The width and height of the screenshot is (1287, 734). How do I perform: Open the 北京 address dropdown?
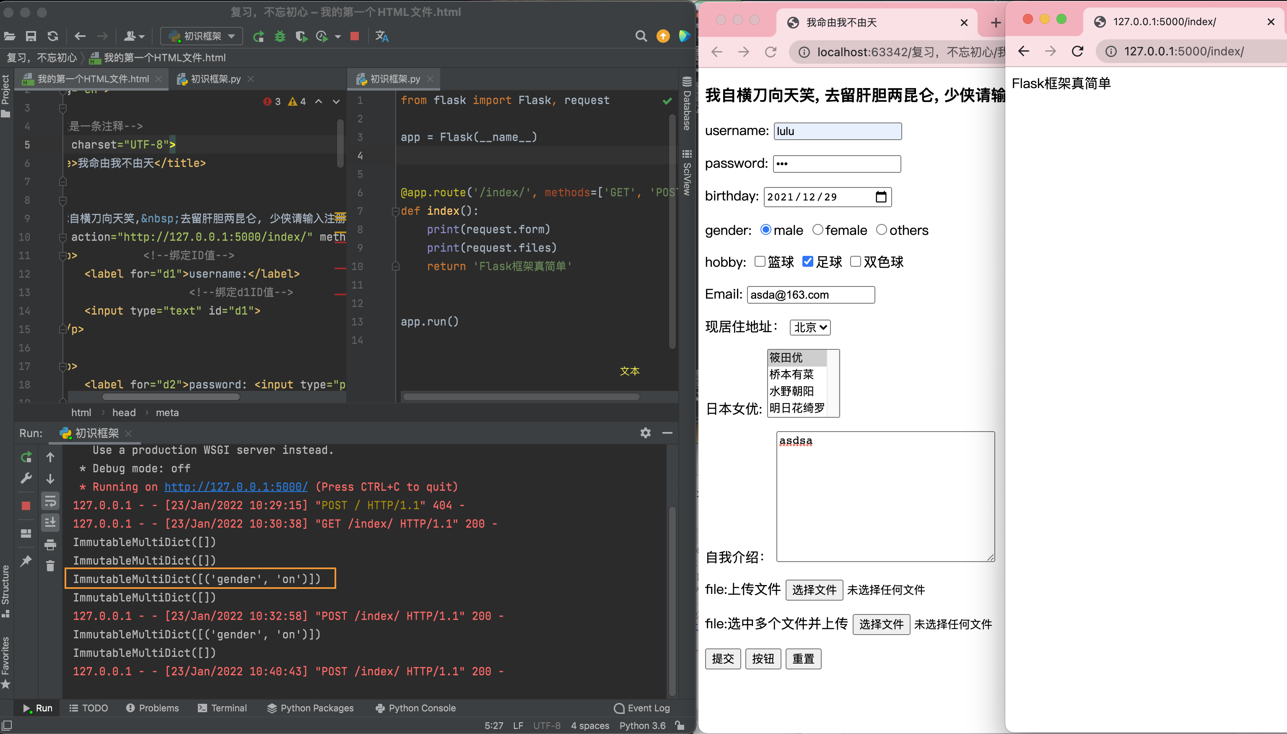point(810,328)
